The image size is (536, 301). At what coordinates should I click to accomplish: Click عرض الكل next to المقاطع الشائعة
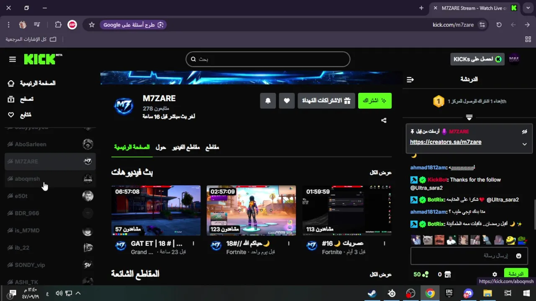click(x=381, y=275)
